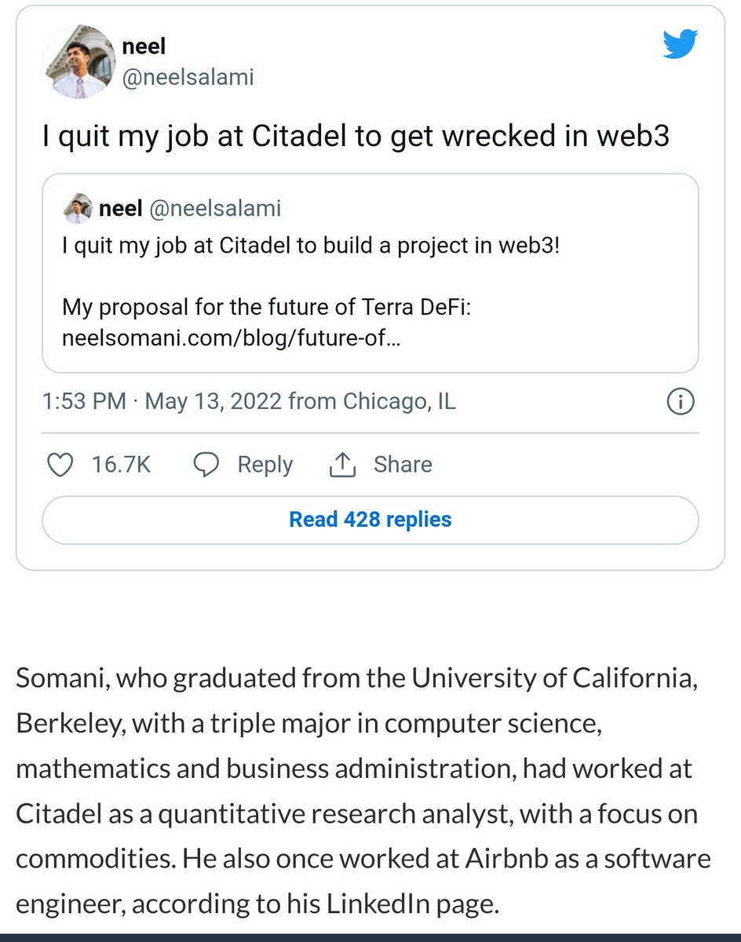Like the tweet with the heart icon

(60, 465)
